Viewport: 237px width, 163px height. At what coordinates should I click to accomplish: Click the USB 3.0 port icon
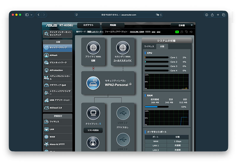pyautogui.click(x=123, y=113)
